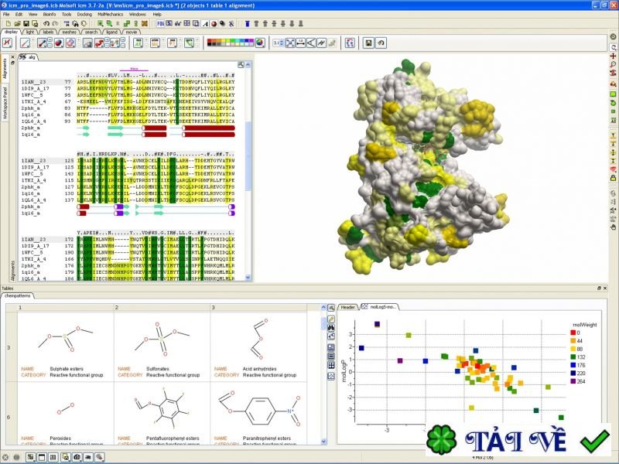Click the center/fit view icon
Viewport: 619px width, 464px height.
pos(290,43)
